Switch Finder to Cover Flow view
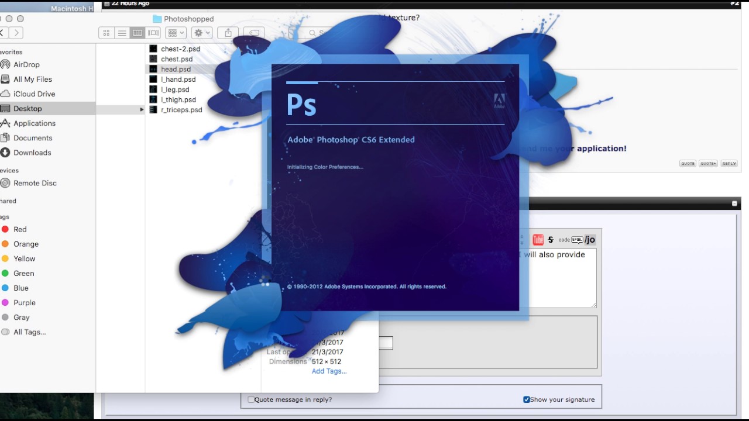749x421 pixels. 153,33
